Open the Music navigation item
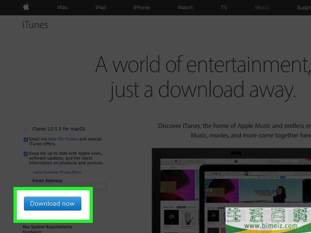The width and height of the screenshot is (311, 233). point(262,8)
